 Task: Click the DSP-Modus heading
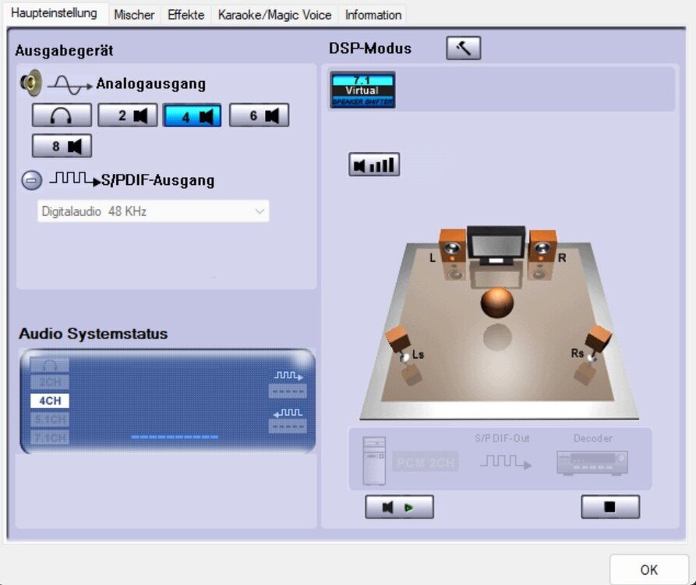370,48
